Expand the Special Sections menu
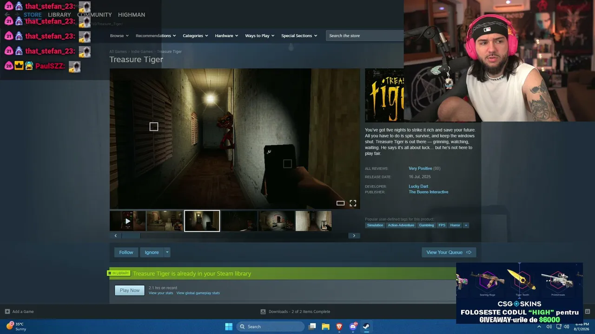The width and height of the screenshot is (595, 334). coord(299,36)
